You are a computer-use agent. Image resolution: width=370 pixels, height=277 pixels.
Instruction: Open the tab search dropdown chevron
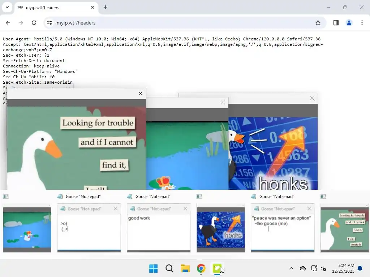point(7,7)
